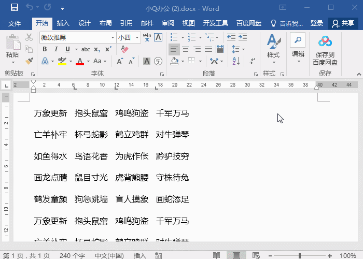The height and width of the screenshot is (259, 363).
Task: Toggle Italic formatting
Action: tap(56, 49)
